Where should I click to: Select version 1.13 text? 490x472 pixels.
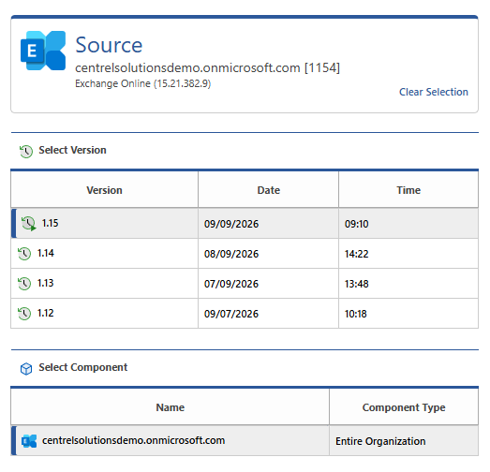pos(46,283)
